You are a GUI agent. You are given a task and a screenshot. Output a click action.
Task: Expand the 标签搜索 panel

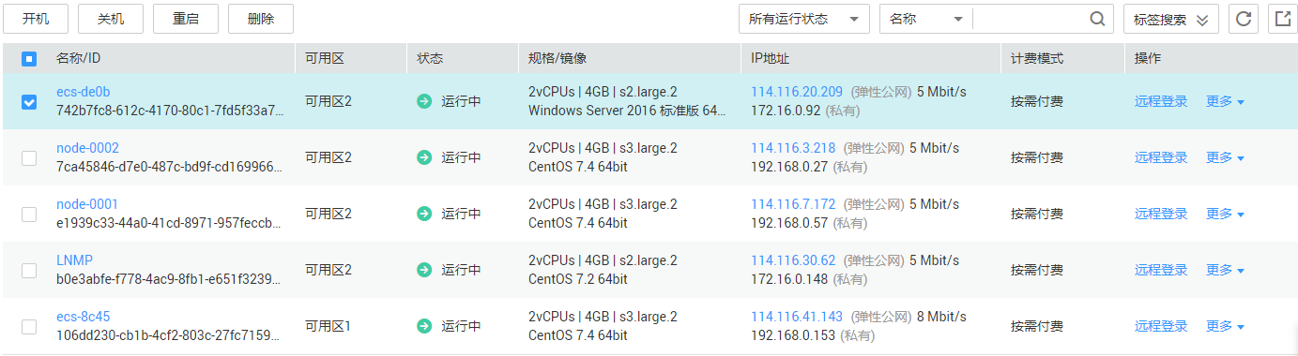1171,19
